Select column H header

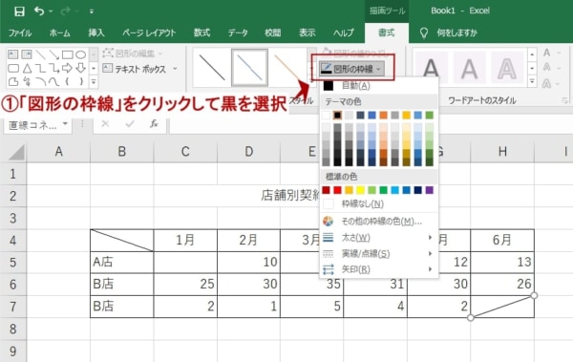pos(502,151)
